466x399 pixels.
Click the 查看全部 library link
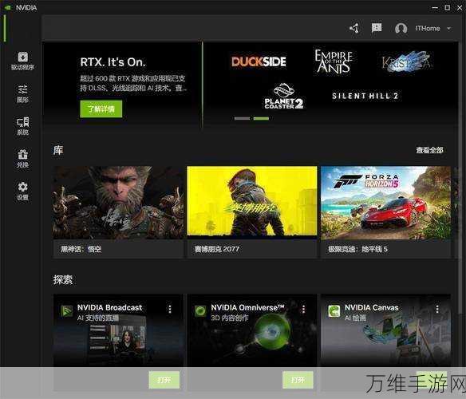[429, 150]
